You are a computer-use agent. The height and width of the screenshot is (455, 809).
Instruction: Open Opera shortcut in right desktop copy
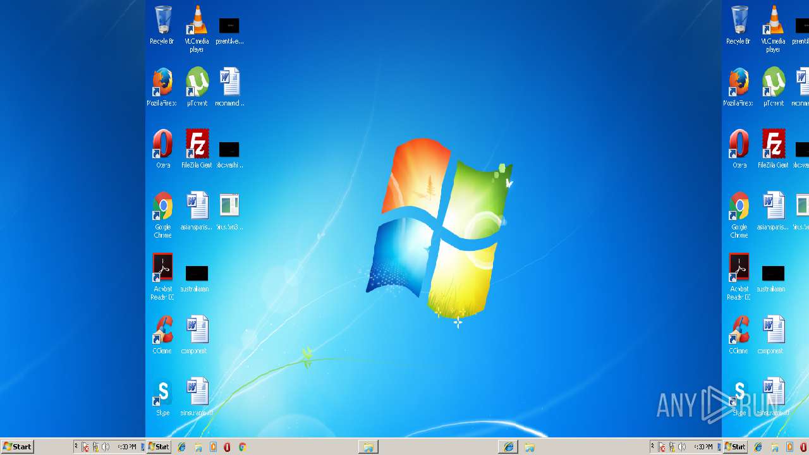point(739,149)
